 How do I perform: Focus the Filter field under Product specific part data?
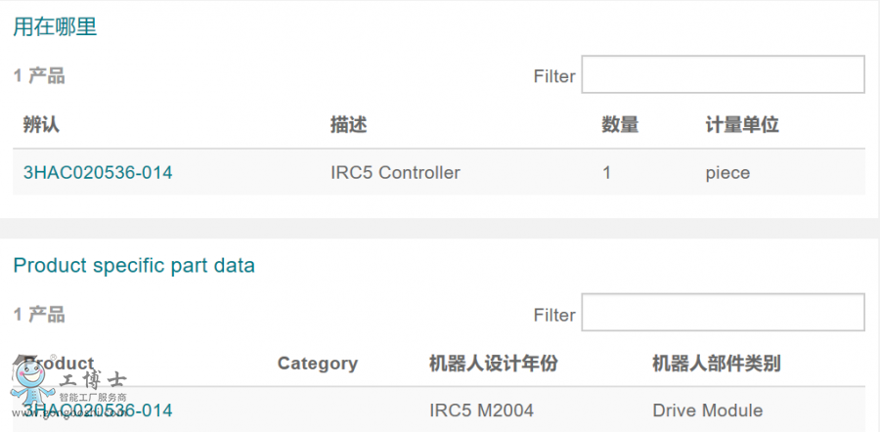click(723, 313)
